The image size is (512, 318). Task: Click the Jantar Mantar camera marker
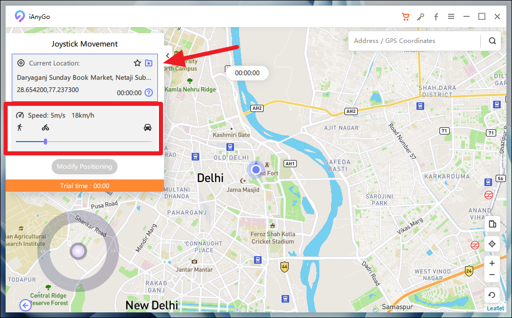194,261
